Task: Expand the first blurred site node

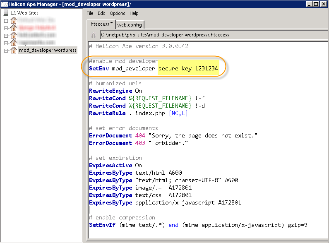Action: [6, 21]
